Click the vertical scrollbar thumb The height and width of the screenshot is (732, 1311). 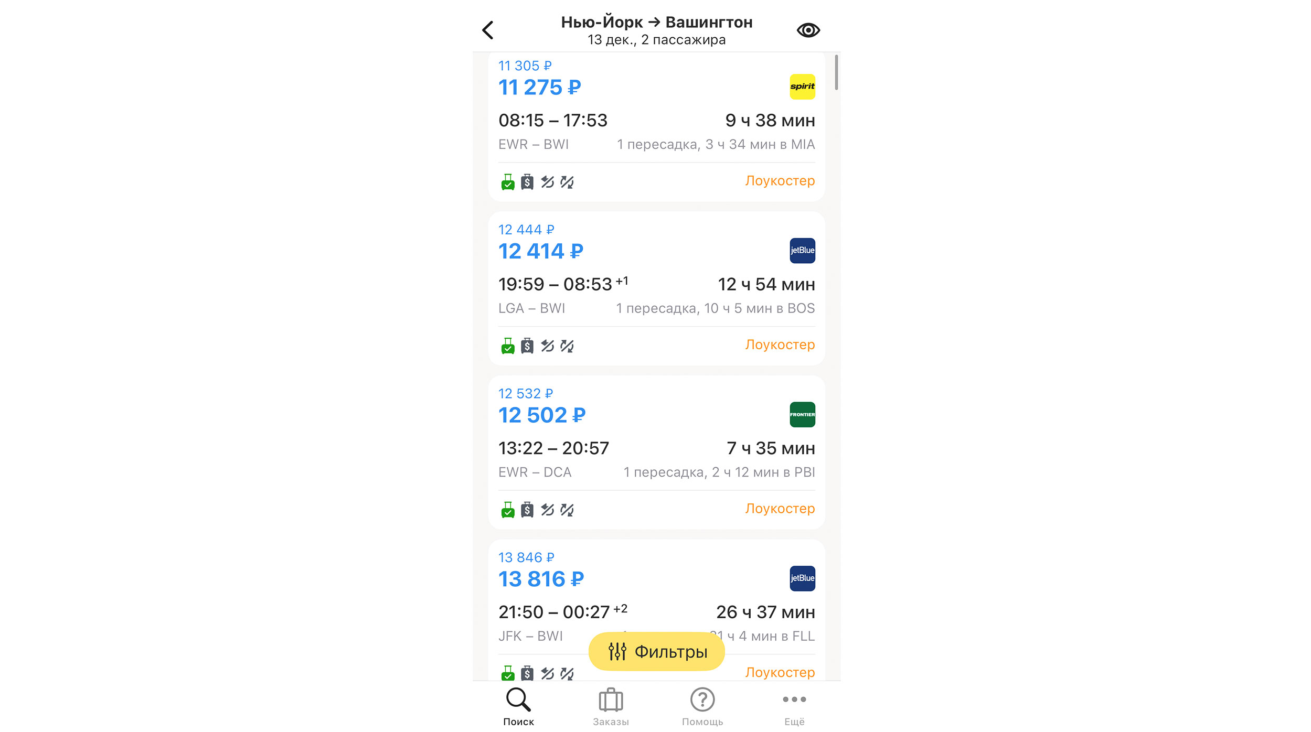(836, 72)
